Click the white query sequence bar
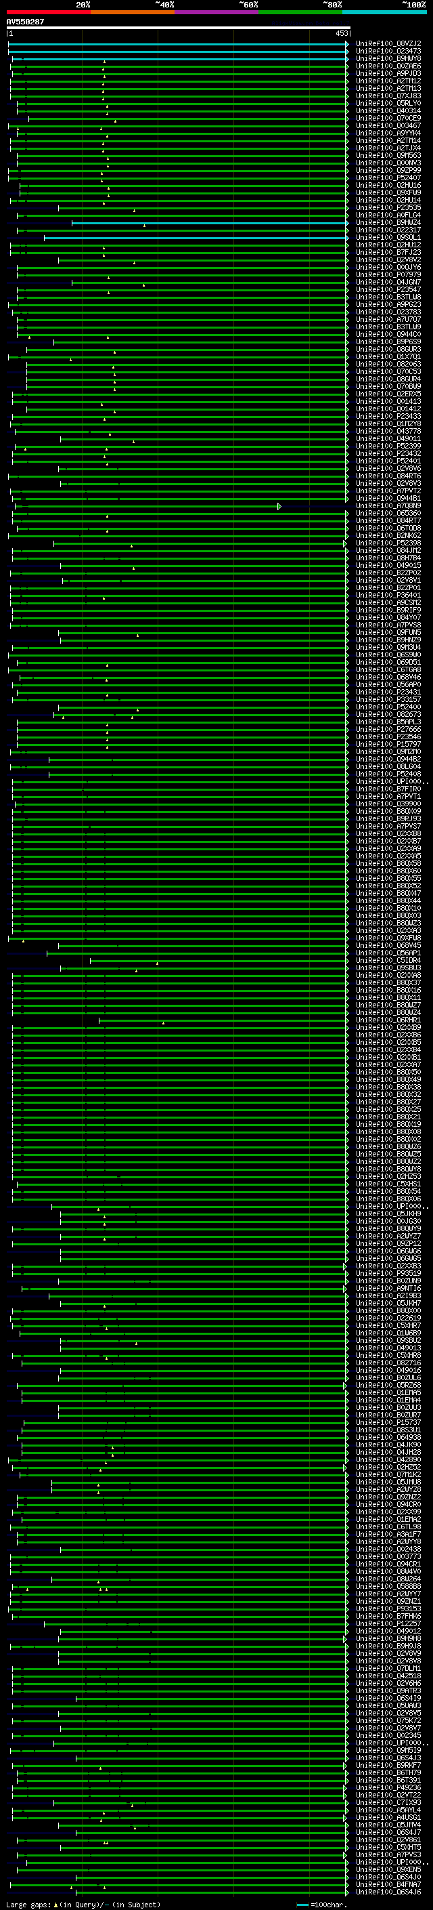This screenshot has height=1910, width=433. click(179, 28)
